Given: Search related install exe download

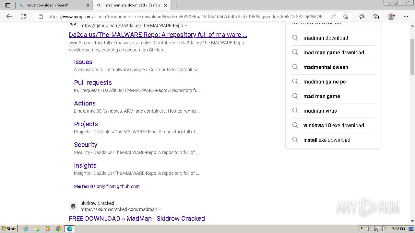Looking at the screenshot, I should [x=333, y=140].
